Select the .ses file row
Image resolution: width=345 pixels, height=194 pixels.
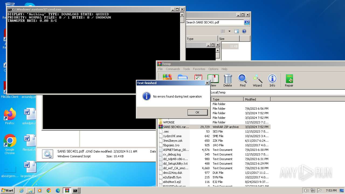(214, 131)
